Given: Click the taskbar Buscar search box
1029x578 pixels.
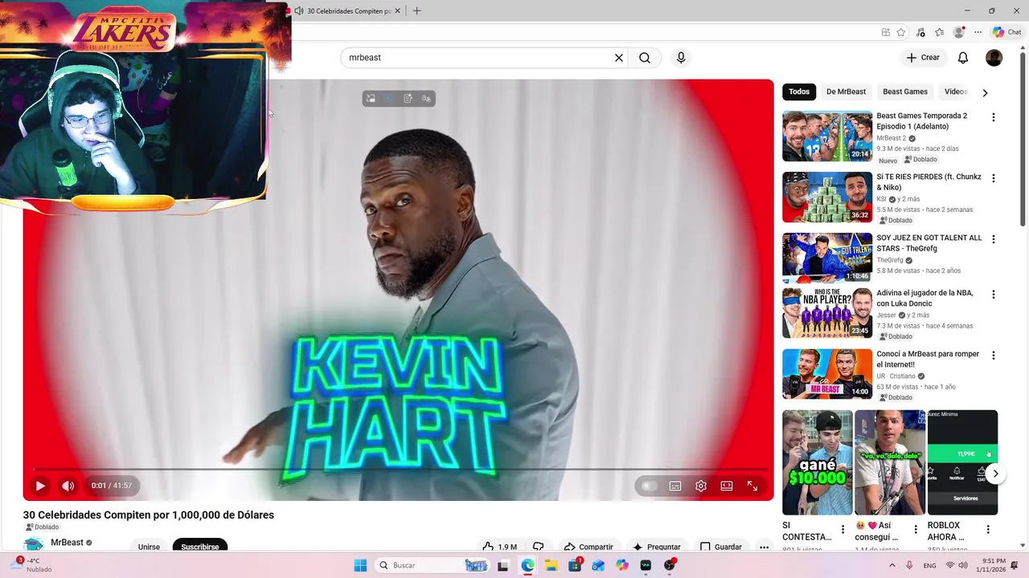Looking at the screenshot, I should (433, 565).
